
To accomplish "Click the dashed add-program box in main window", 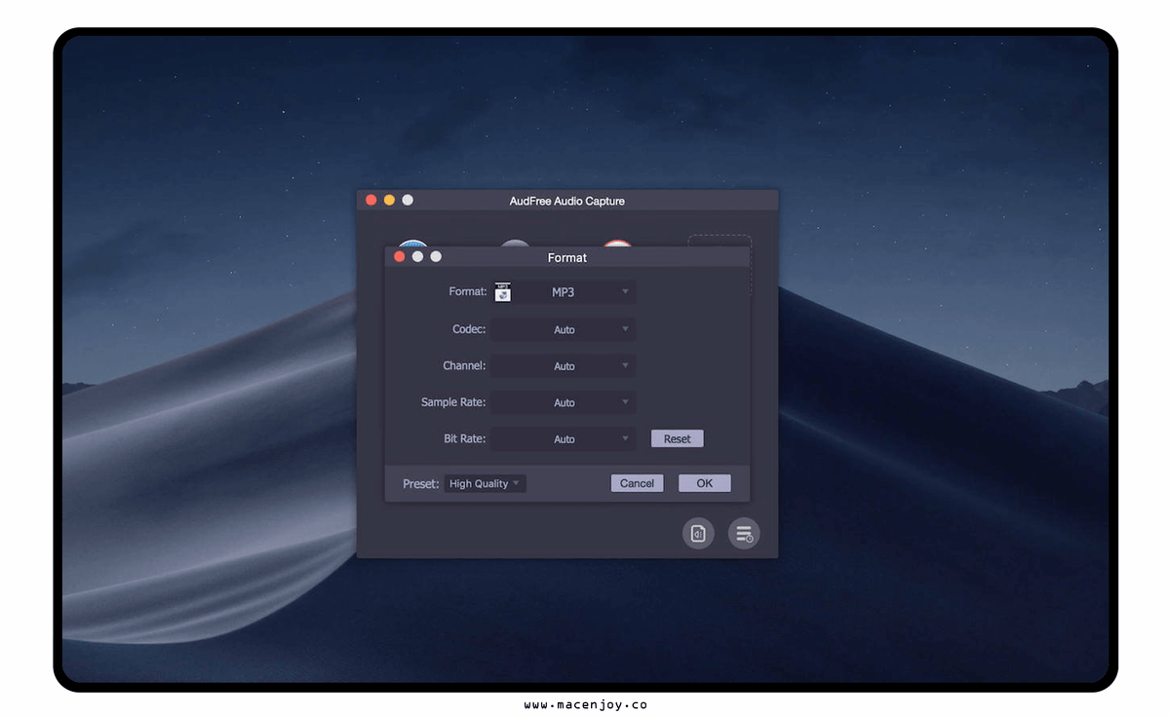I will 720,241.
